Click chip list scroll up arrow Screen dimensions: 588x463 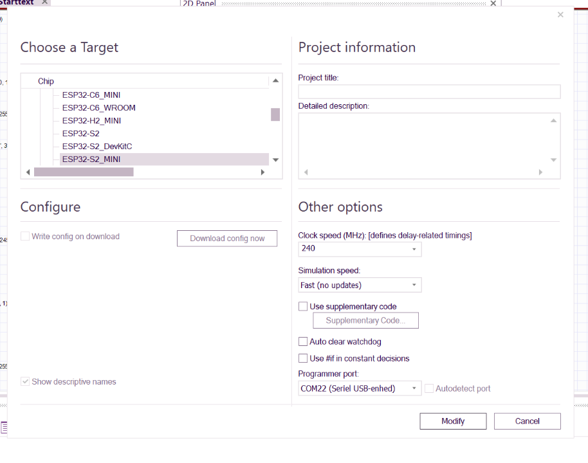tap(275, 80)
